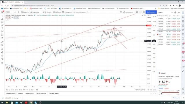Open the forecasting and measurement tools
This screenshot has height=104, width=185.
[2, 35]
